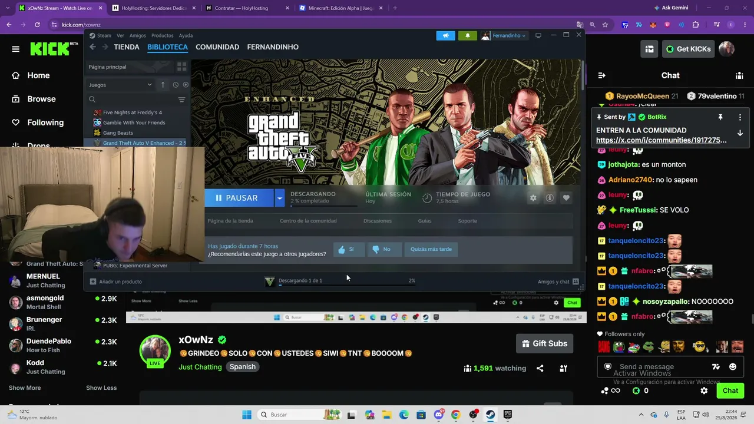This screenshot has height=424, width=754.
Task: Go back in Steam navigation
Action: [x=92, y=47]
